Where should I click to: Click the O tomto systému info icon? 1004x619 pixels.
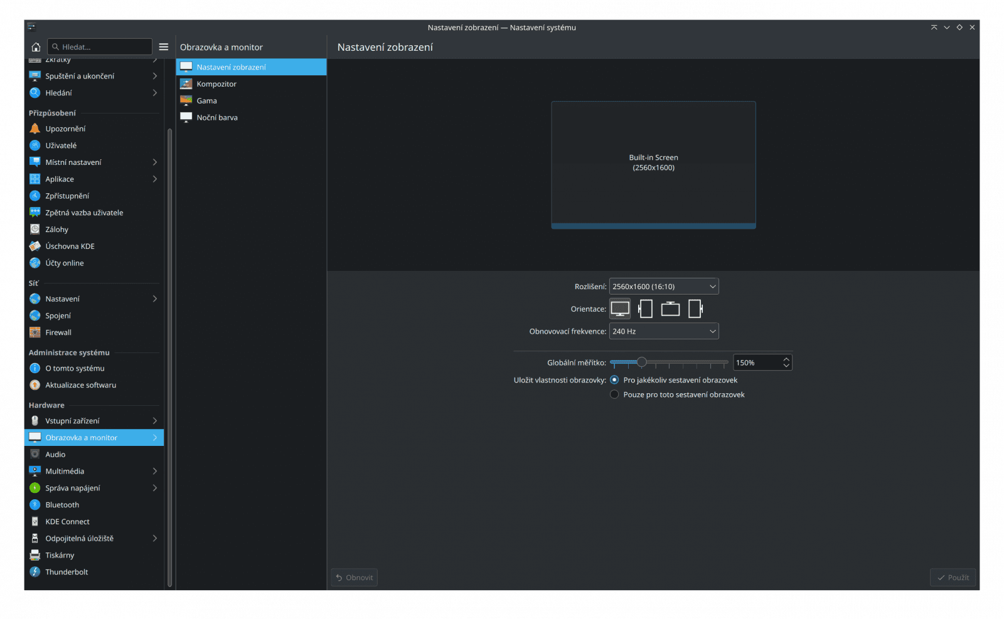(35, 368)
